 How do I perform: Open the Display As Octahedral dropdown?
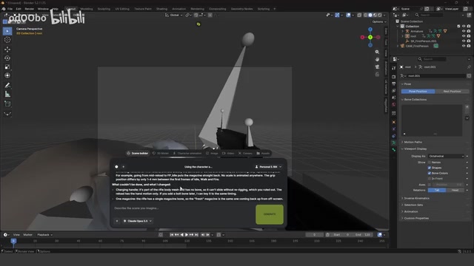pos(446,156)
